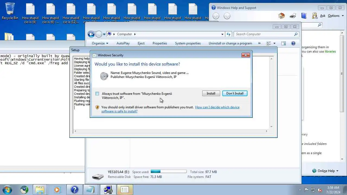Click 'YES101A4 (E:)' drive name text
The image size is (347, 195).
coord(119,172)
